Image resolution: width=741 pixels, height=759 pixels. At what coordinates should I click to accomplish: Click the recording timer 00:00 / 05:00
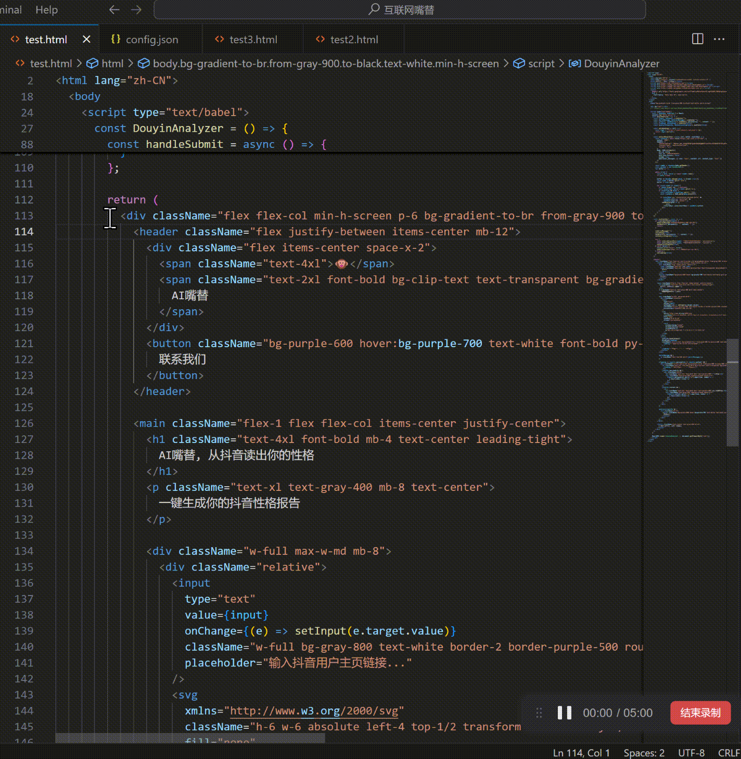[x=618, y=713]
